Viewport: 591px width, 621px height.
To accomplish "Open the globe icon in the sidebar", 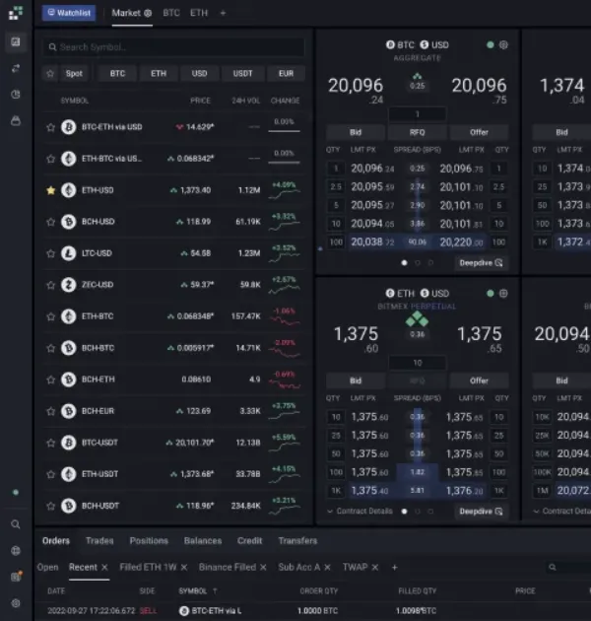I will tap(16, 550).
